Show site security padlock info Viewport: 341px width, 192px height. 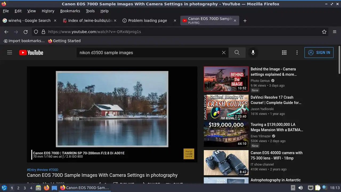43,32
